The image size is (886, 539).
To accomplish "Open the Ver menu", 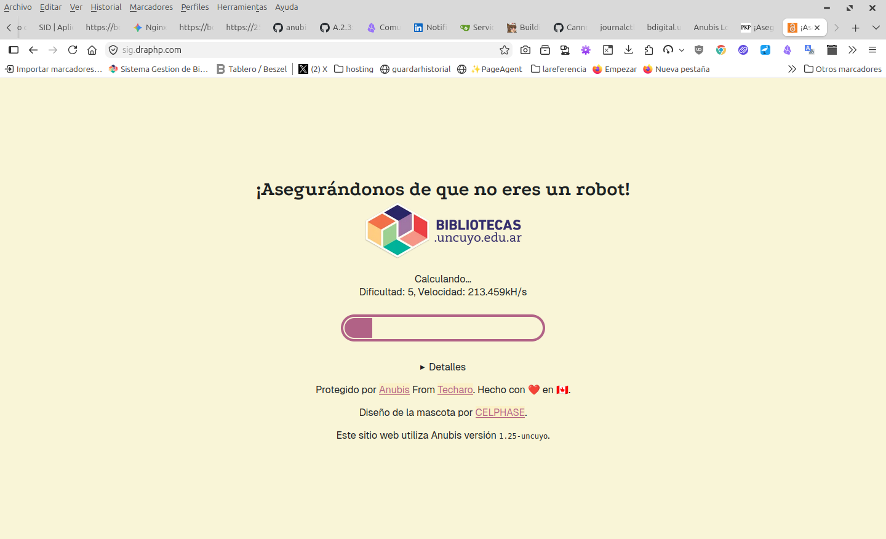I will [76, 7].
